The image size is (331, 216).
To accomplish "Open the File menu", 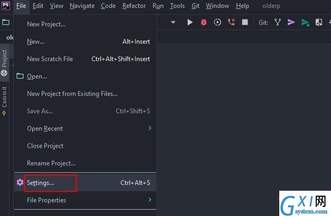I will (x=21, y=6).
